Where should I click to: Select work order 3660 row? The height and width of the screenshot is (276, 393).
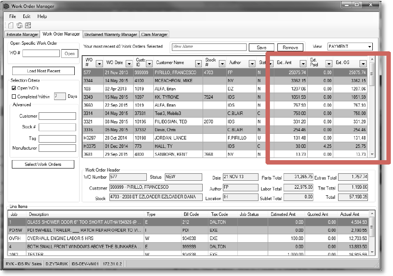pos(225,105)
